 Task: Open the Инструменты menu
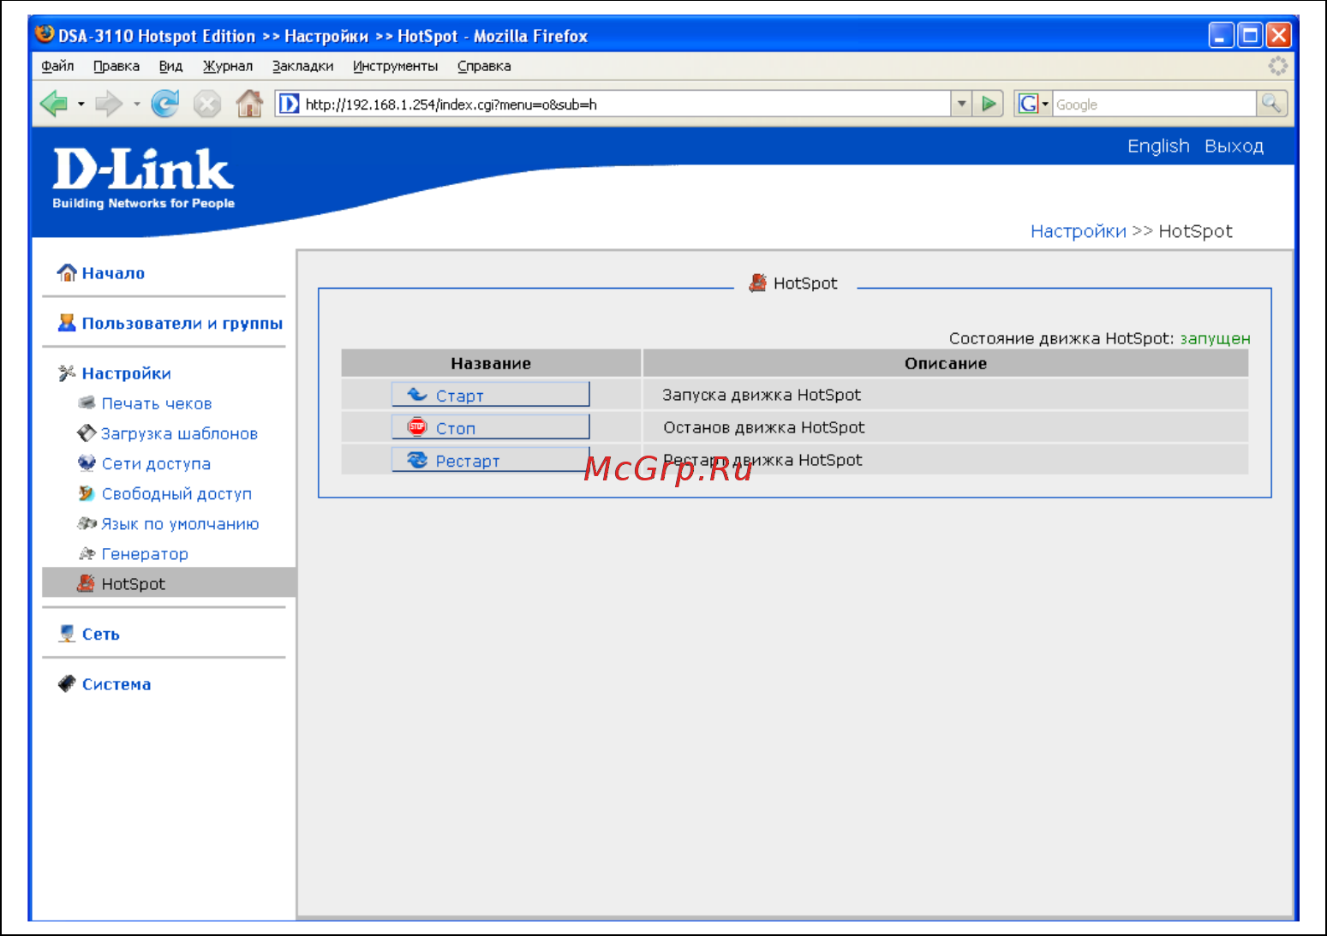(x=395, y=66)
